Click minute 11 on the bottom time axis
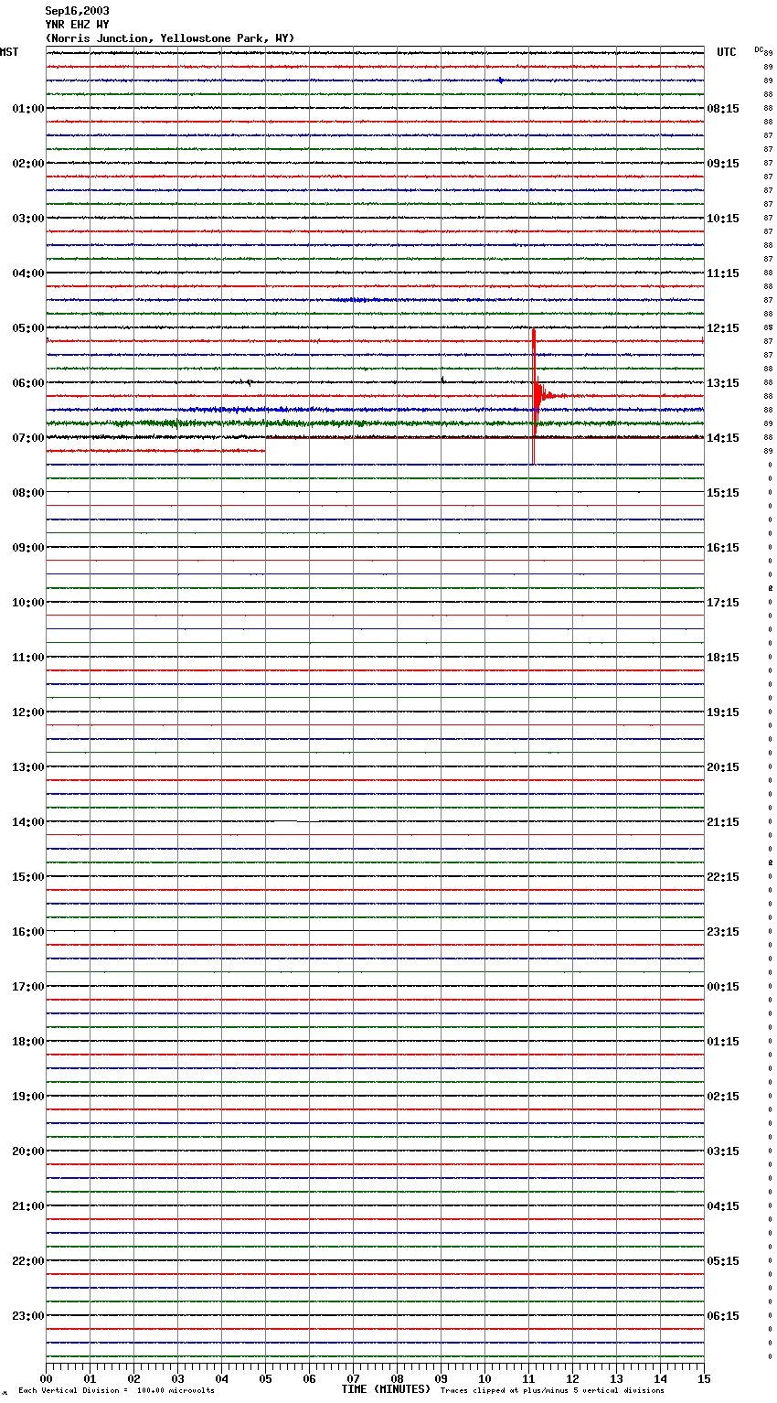777x1403 pixels. coord(528,1378)
